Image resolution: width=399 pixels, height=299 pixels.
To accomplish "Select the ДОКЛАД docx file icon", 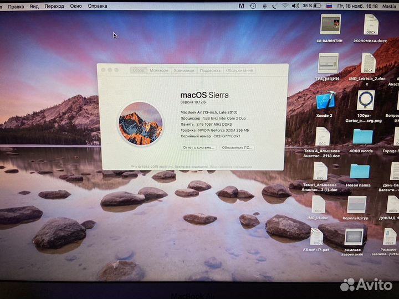I will (393, 204).
